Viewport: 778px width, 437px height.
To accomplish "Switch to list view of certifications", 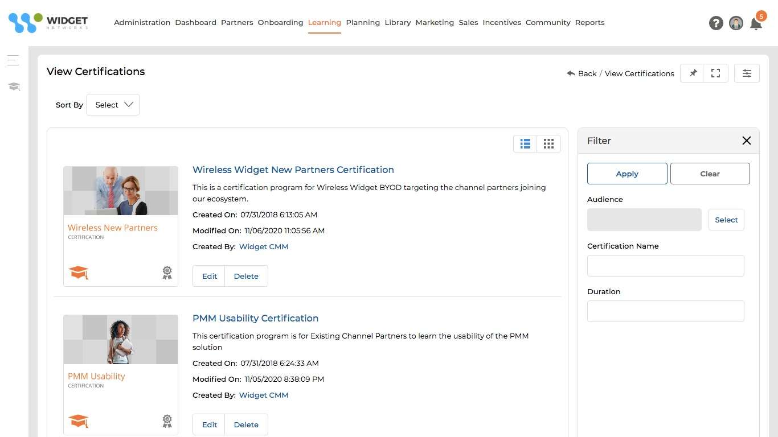I will pyautogui.click(x=525, y=143).
